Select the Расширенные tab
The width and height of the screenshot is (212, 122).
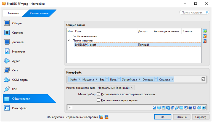coord(39,13)
